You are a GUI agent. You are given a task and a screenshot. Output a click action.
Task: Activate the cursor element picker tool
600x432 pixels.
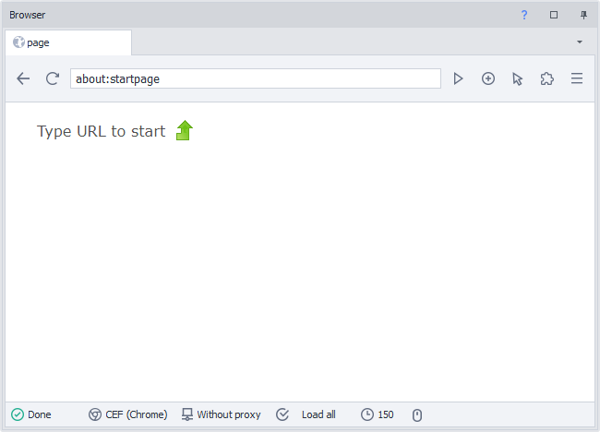518,79
